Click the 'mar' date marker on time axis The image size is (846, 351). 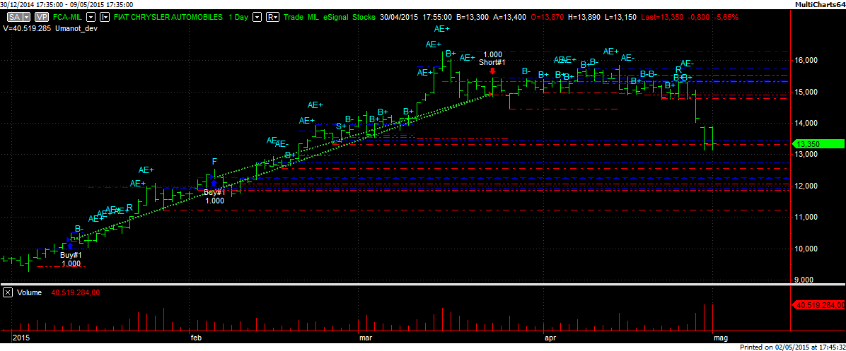click(366, 338)
